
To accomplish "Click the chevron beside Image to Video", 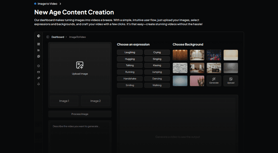I will tap(60, 4).
